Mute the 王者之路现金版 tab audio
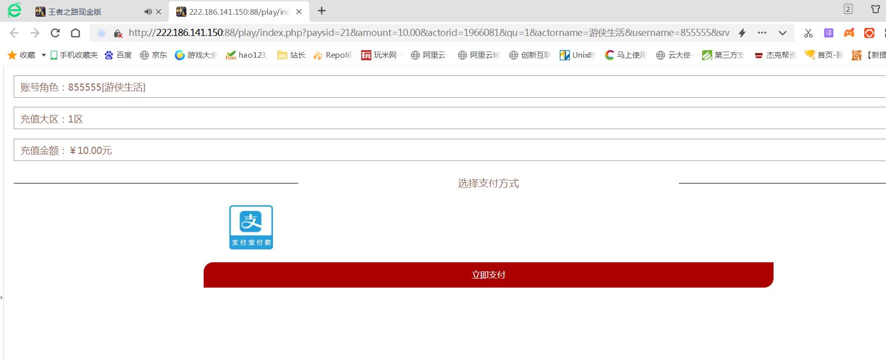This screenshot has height=360, width=886. click(147, 11)
